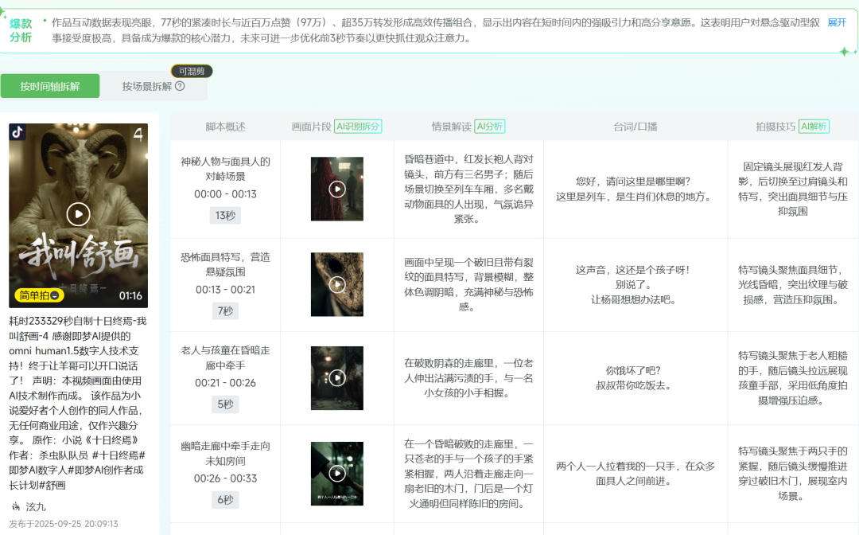Image resolution: width=859 pixels, height=535 pixels.
Task: Click the TikTok logo on the video cover
Action: coord(17,133)
